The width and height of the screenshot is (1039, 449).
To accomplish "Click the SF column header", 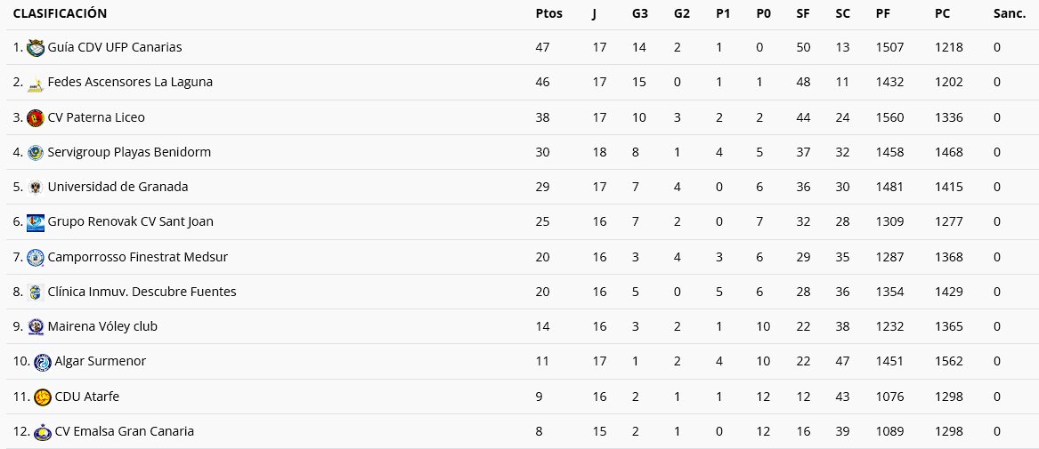I will 803,13.
